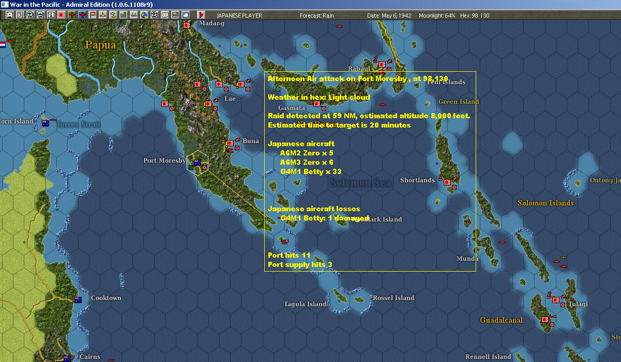Screen dimensions: 621x362
Task: Click the Rossel Island map label
Action: click(x=393, y=298)
